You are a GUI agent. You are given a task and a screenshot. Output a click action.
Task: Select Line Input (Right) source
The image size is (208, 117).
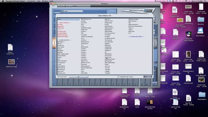(62, 33)
